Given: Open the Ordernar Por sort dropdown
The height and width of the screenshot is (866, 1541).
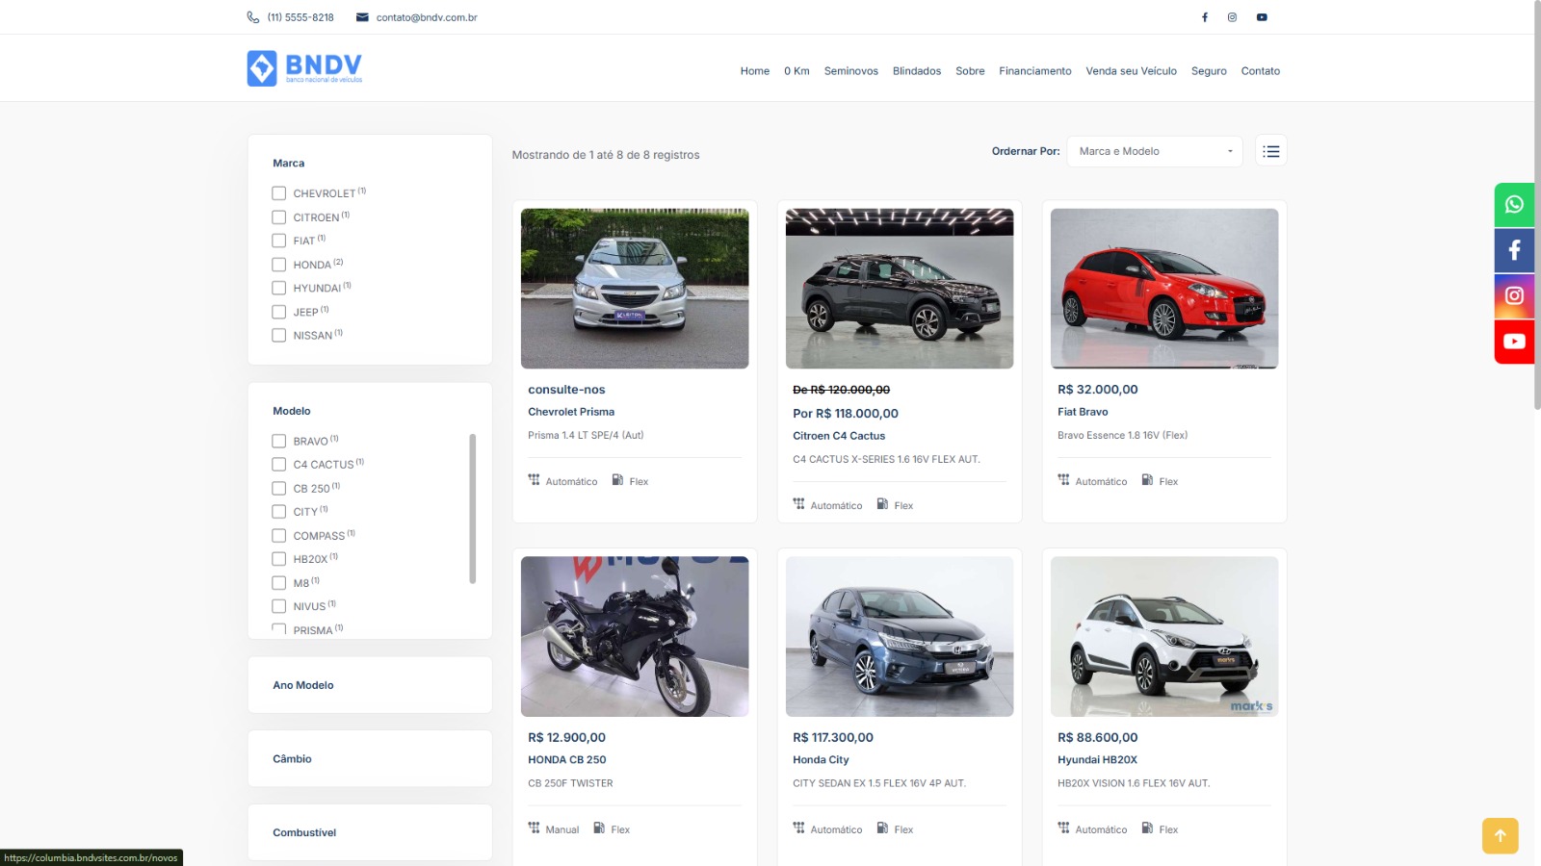Looking at the screenshot, I should (1155, 151).
